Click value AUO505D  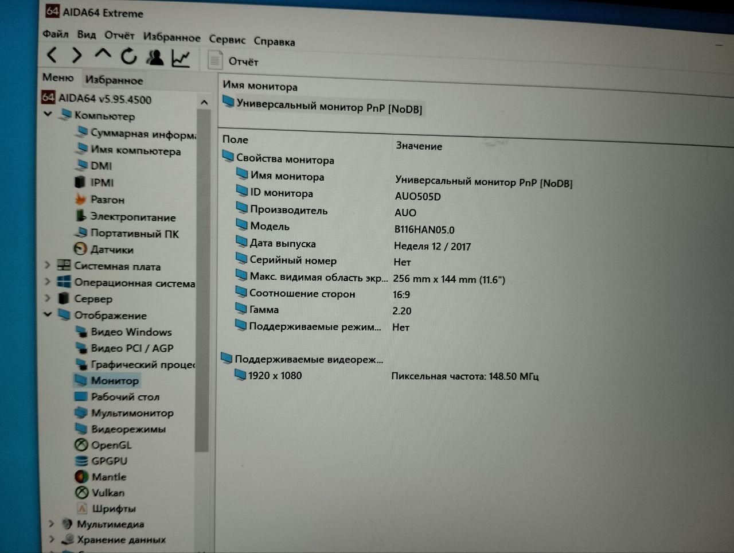click(x=417, y=196)
